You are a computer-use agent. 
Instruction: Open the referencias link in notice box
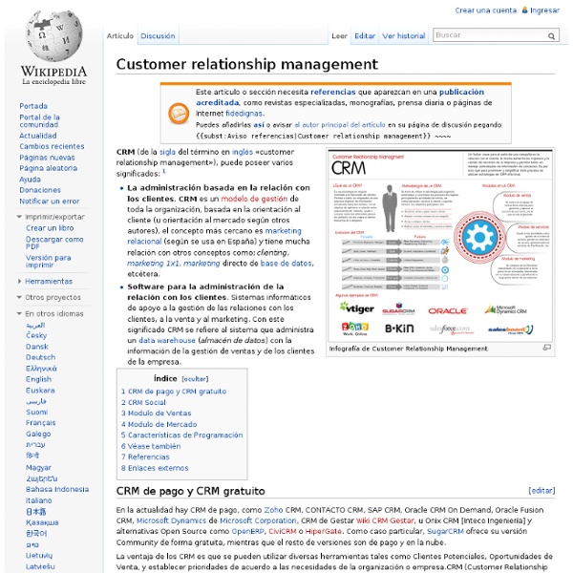(333, 92)
